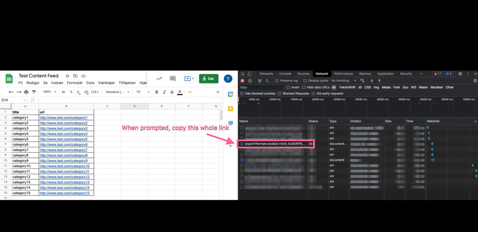Clear the network log with clear icon
478x232 pixels.
(x=250, y=81)
